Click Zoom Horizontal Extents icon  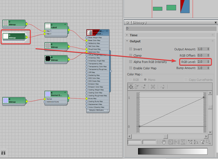[x=177, y=142]
